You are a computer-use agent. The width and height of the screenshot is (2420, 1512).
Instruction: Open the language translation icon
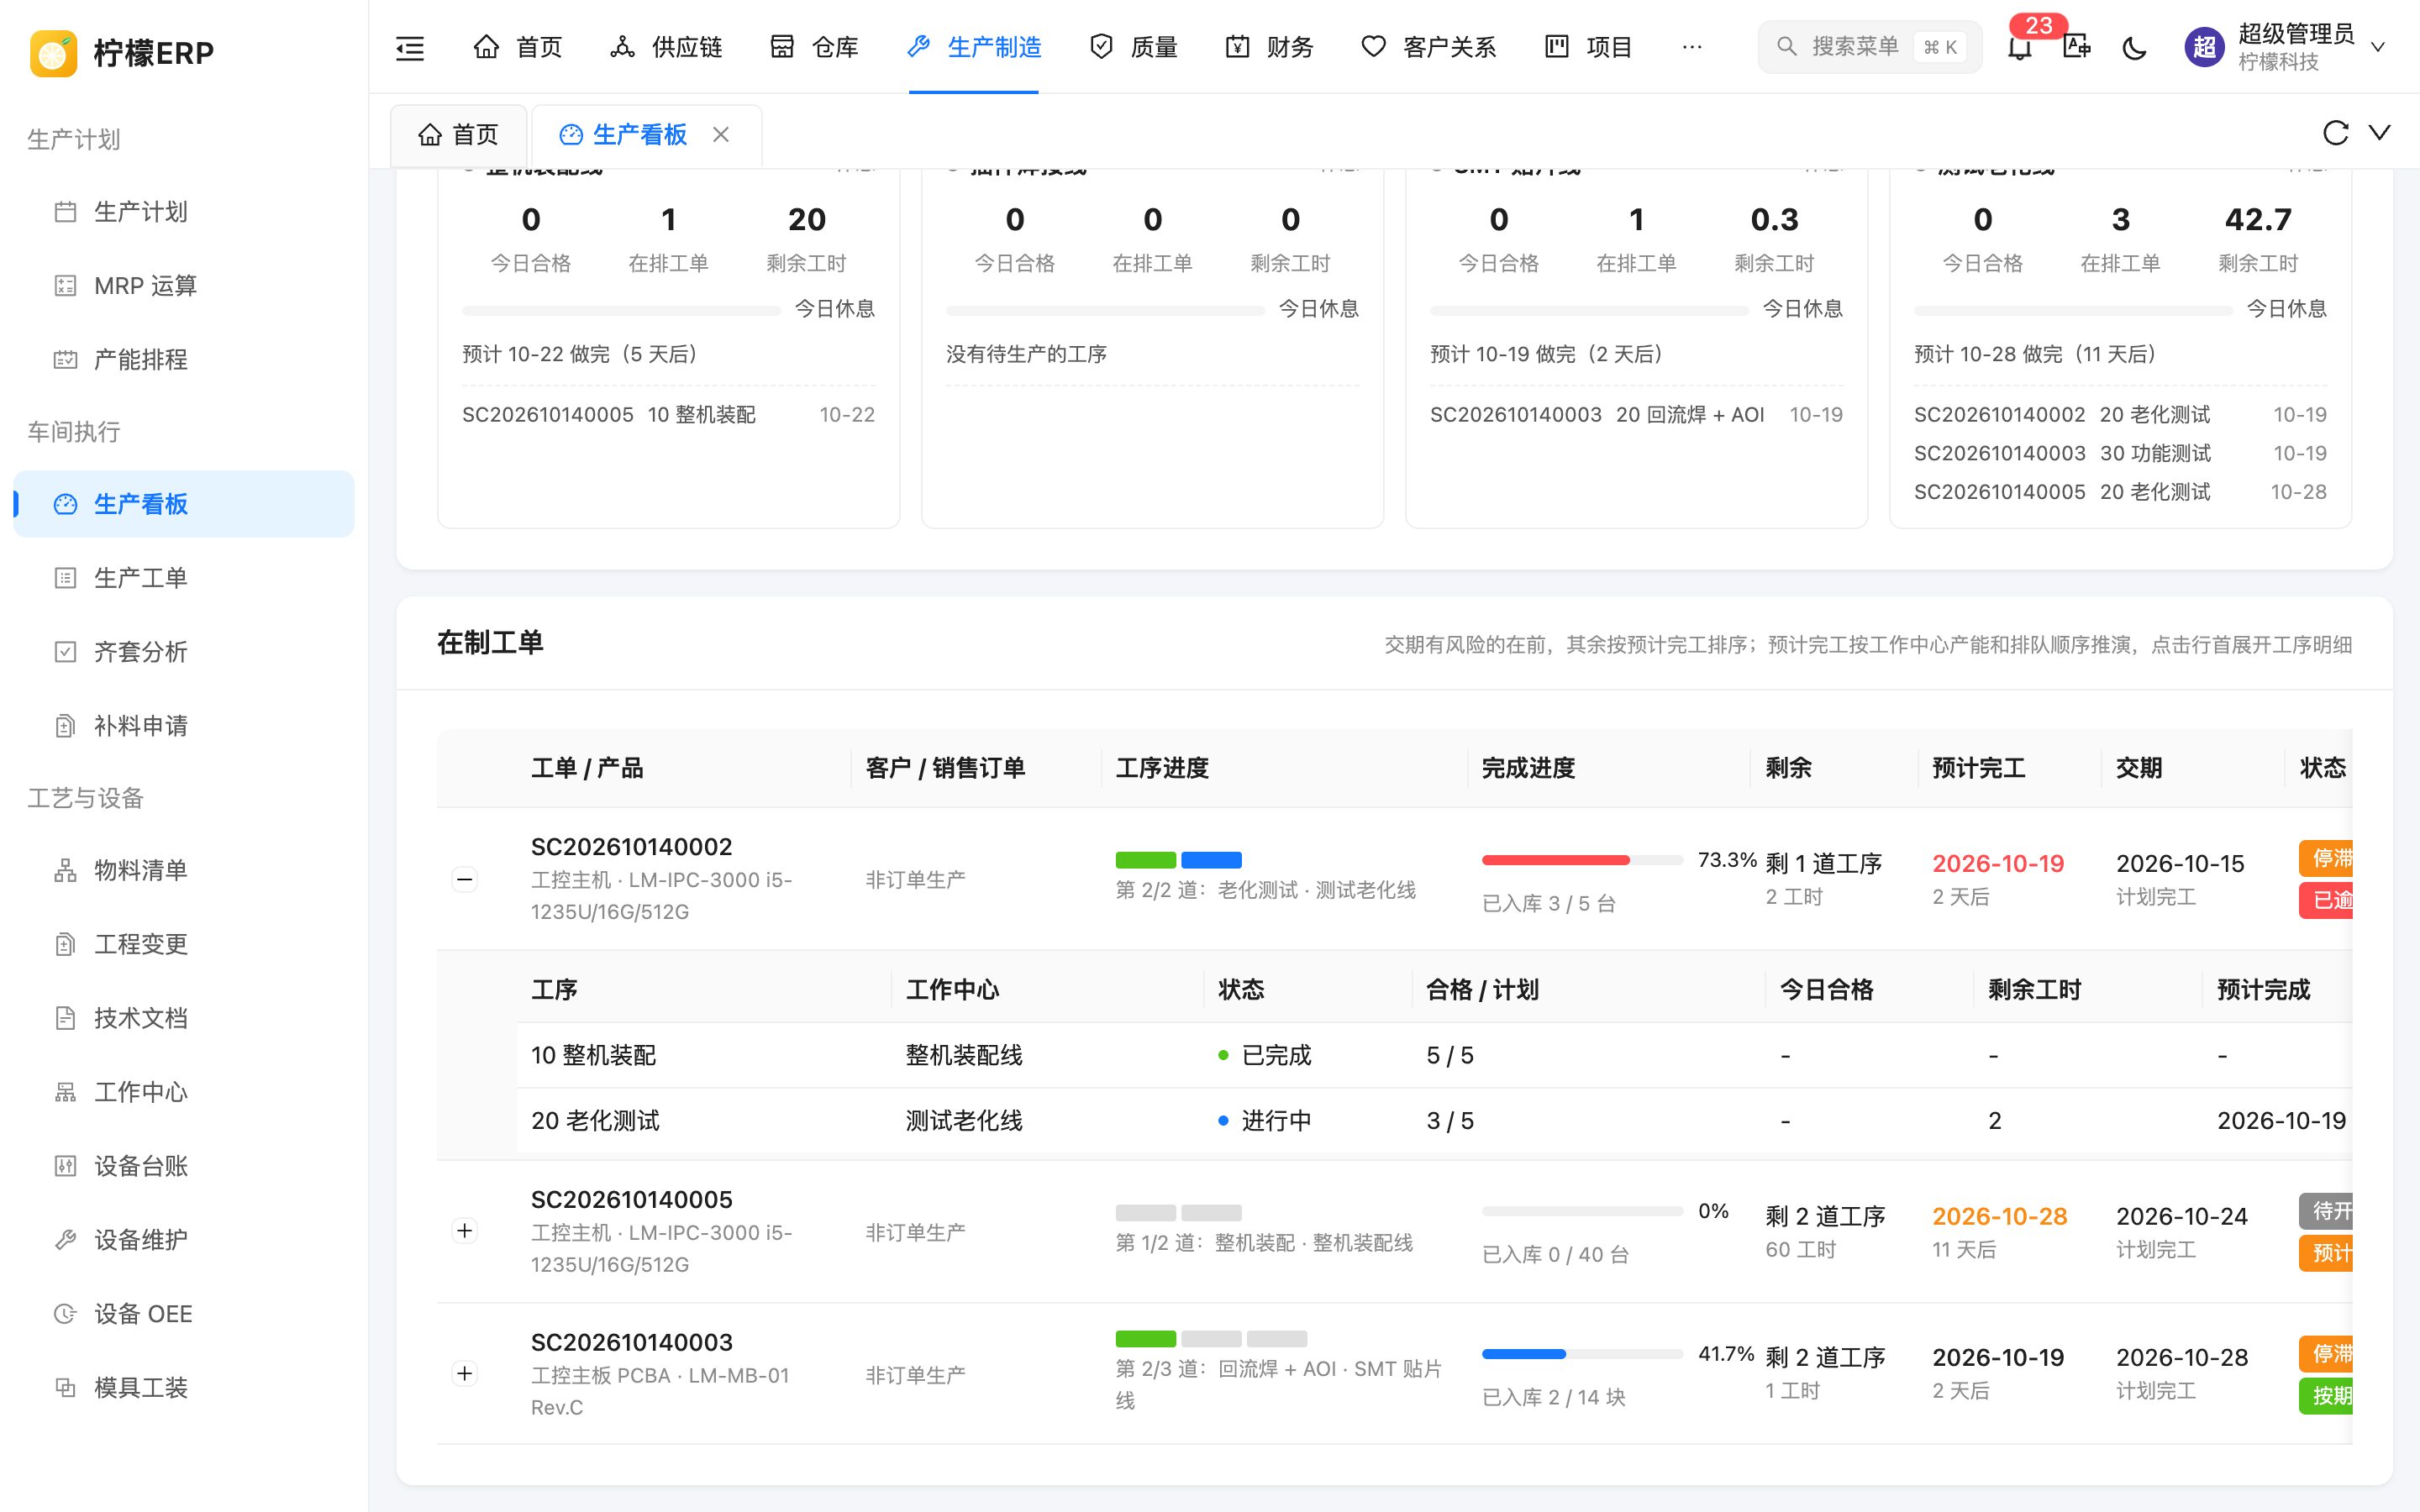(x=2077, y=46)
